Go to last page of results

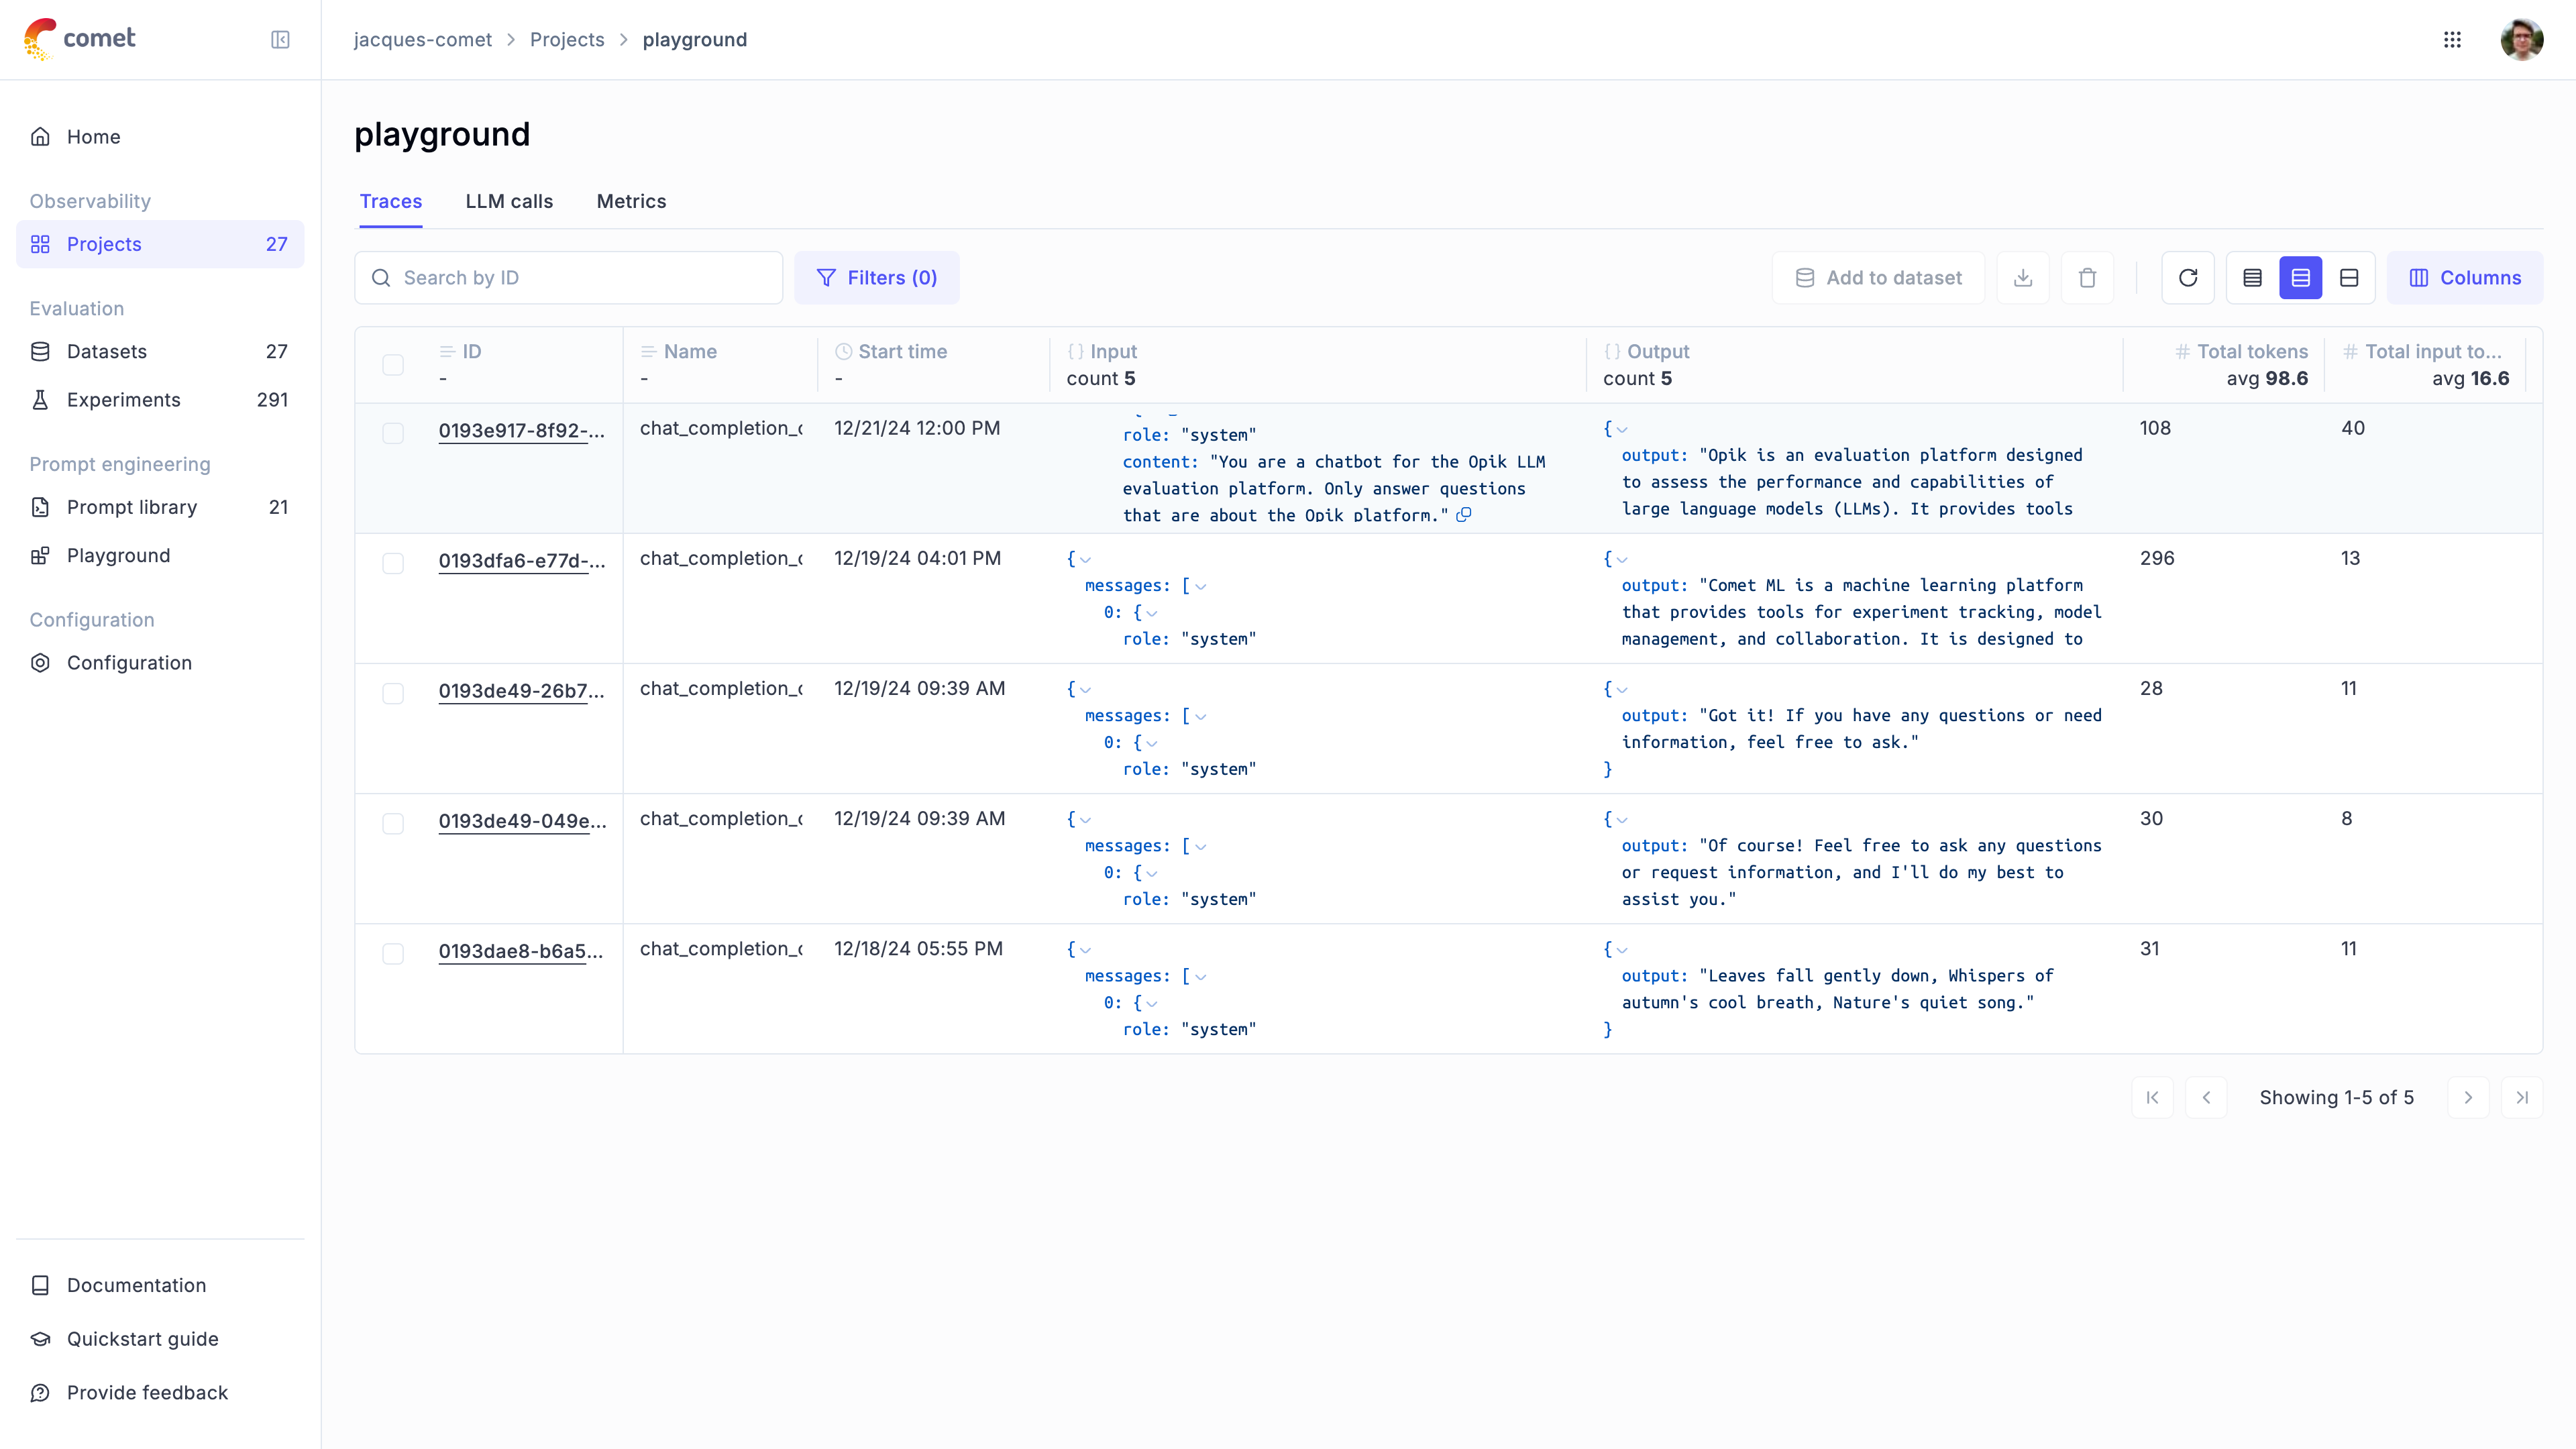point(2522,1098)
